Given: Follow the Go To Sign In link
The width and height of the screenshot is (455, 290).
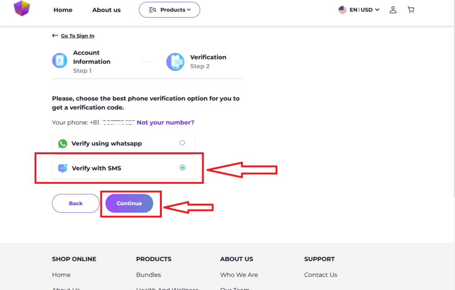Looking at the screenshot, I should [77, 36].
